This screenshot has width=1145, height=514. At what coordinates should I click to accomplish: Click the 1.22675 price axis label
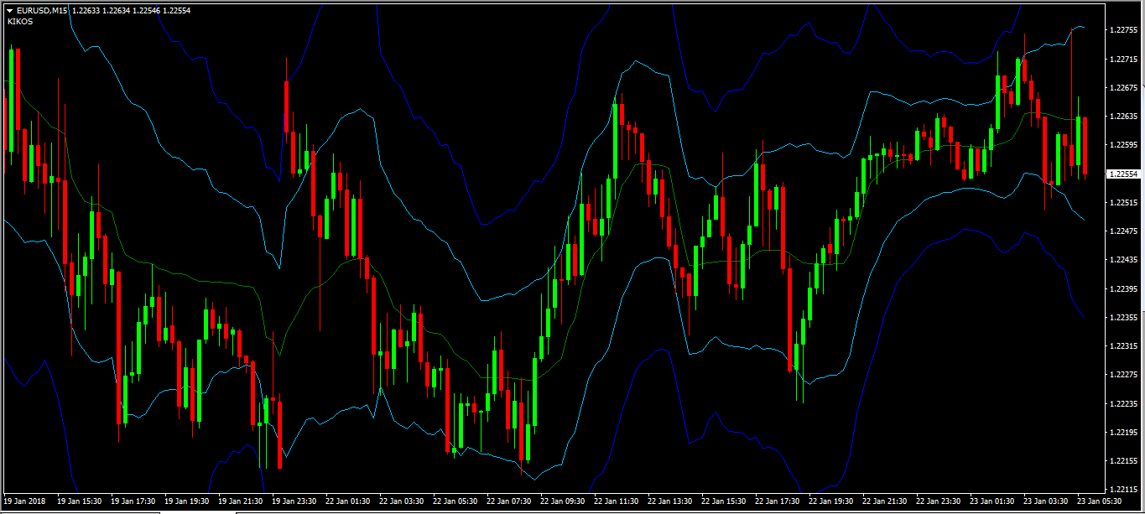1123,88
